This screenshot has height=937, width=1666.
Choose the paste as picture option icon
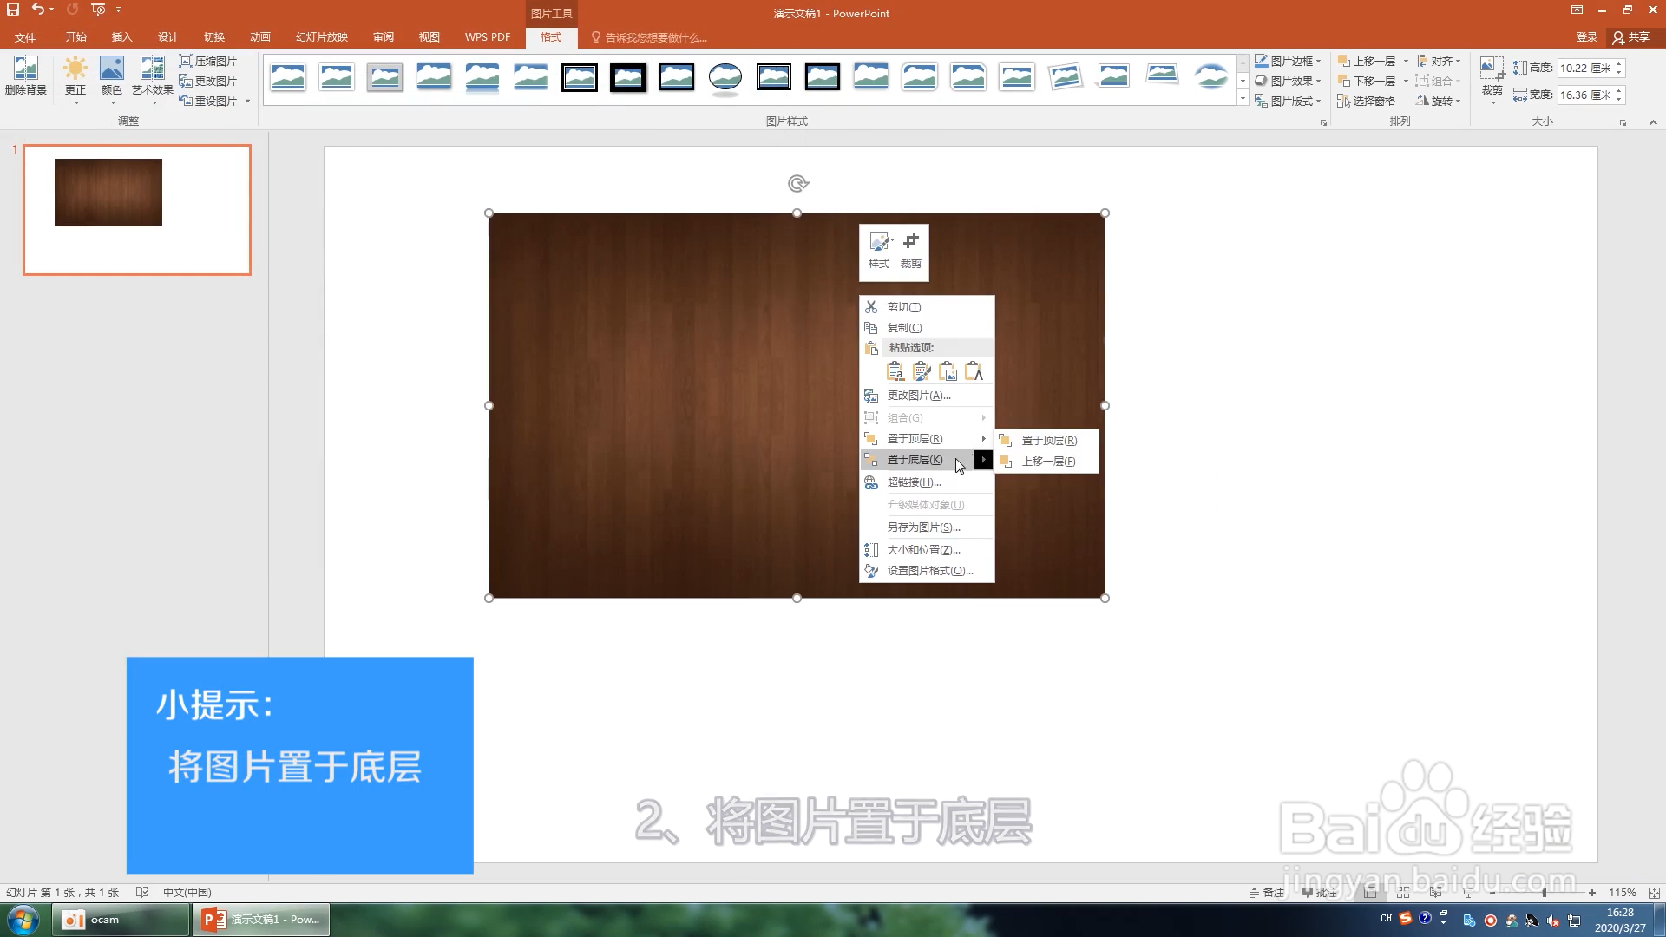coord(948,371)
